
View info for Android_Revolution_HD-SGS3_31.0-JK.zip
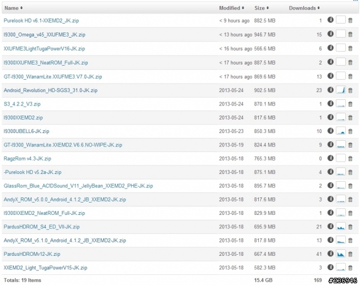pyautogui.click(x=330, y=90)
